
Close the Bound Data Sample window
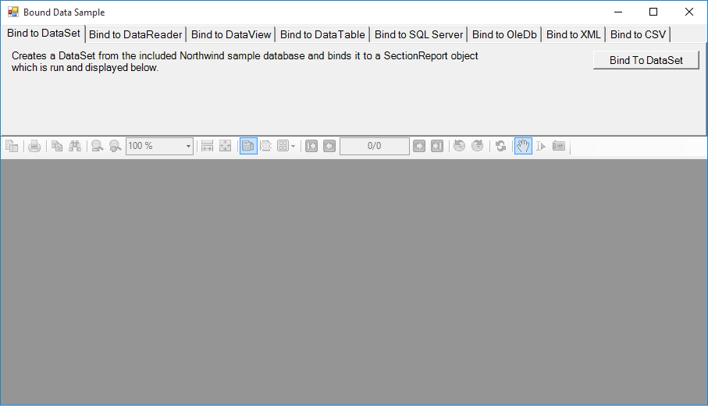(689, 12)
